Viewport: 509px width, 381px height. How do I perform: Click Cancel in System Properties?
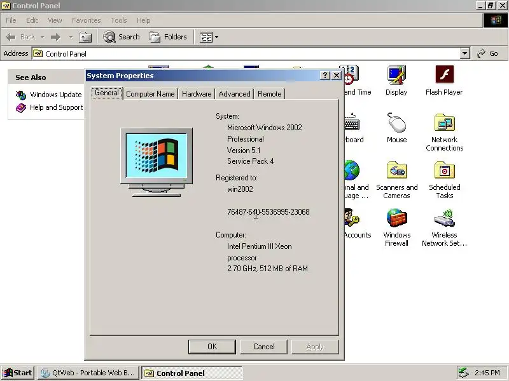[263, 347]
